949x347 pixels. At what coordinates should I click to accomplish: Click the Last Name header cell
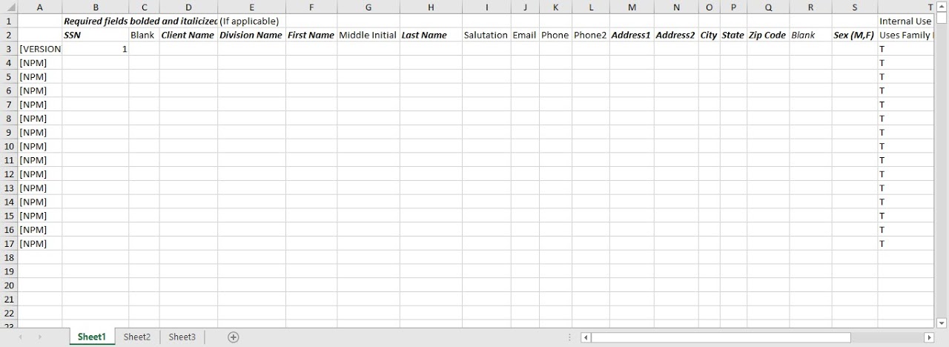430,36
